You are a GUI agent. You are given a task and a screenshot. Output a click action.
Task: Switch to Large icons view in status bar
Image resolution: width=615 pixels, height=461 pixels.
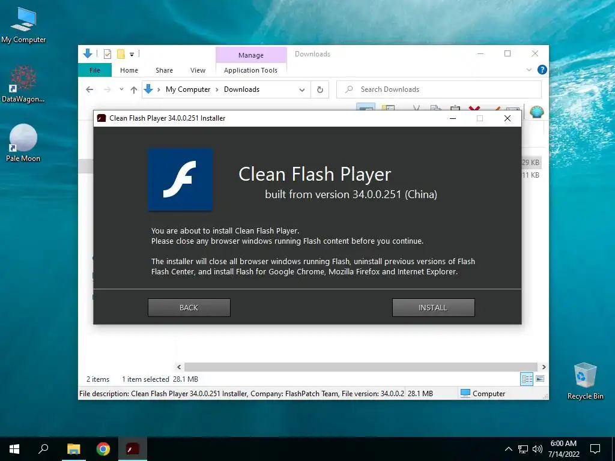click(x=540, y=379)
